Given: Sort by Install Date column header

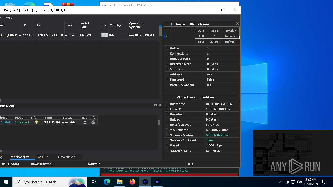Looking at the screenshot, I should 90,25.
